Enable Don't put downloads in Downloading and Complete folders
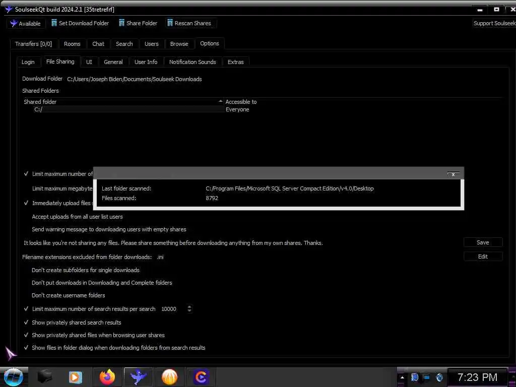Viewport: 516px width, 387px height. tap(102, 283)
